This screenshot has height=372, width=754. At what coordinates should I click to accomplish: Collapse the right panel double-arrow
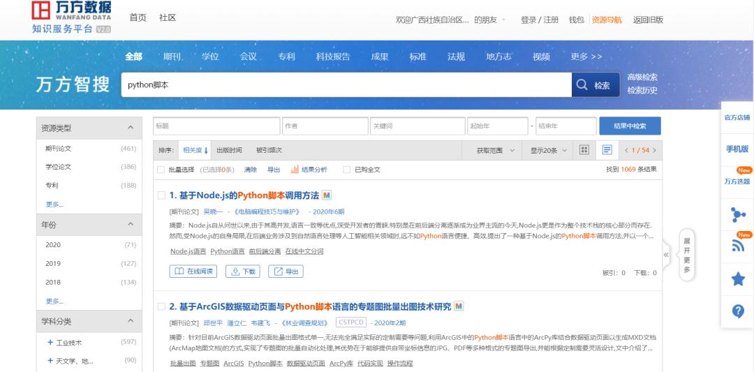[x=666, y=255]
